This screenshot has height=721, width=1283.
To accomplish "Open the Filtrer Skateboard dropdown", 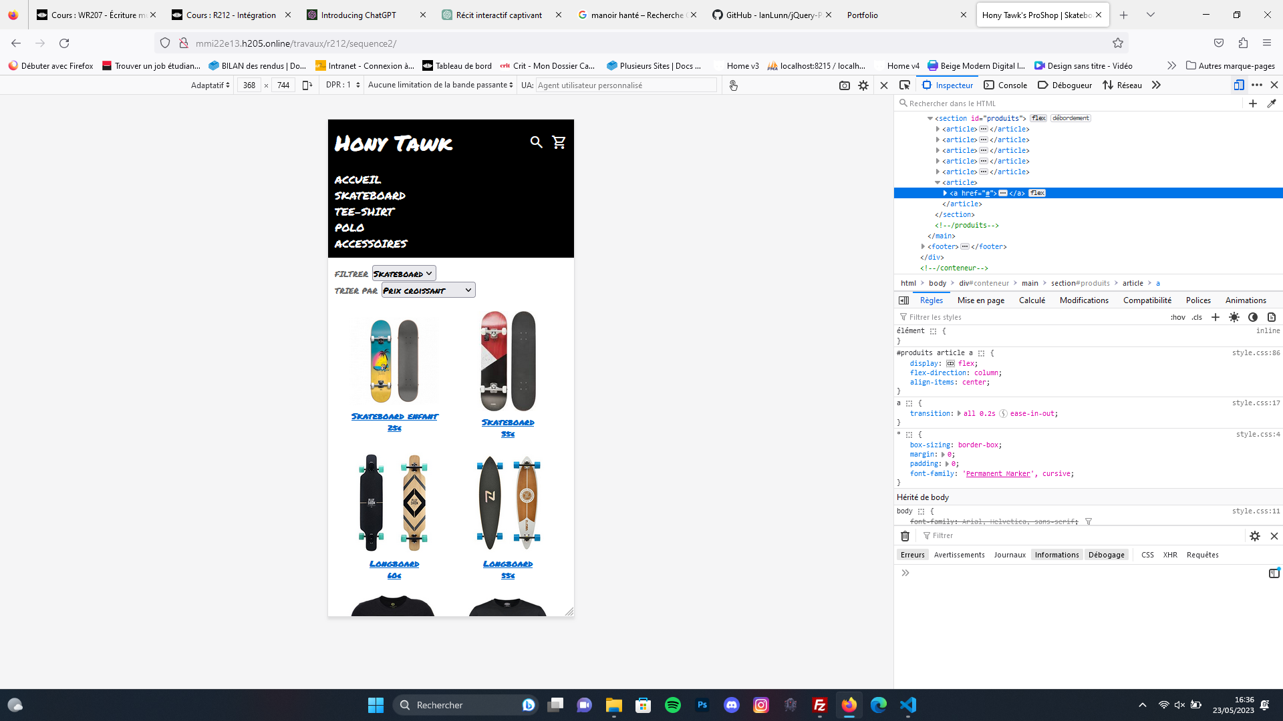I will (404, 274).
